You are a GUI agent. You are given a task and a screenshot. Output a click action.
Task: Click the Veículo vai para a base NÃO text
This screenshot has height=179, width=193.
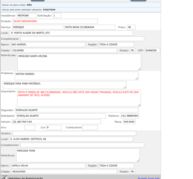[x=17, y=5]
